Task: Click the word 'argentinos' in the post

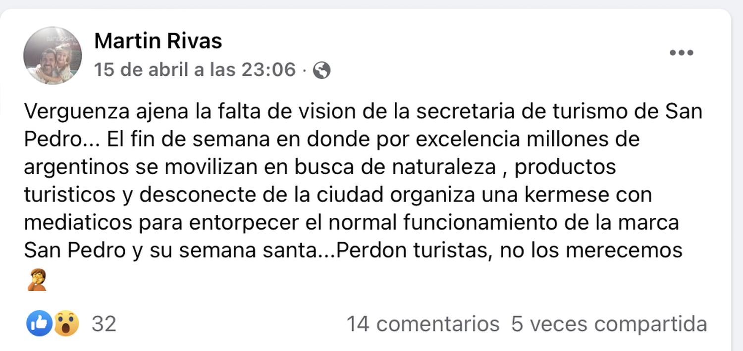Action: [x=76, y=167]
